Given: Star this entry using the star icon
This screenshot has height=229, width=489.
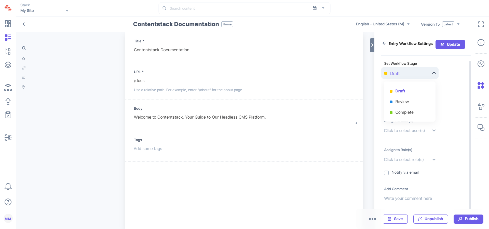Looking at the screenshot, I should click(x=23, y=58).
